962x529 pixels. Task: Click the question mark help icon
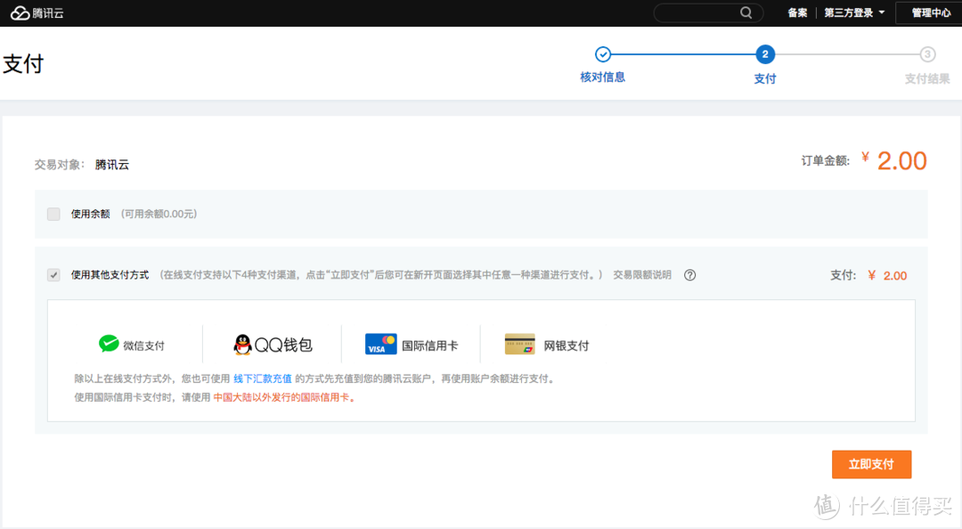point(689,275)
